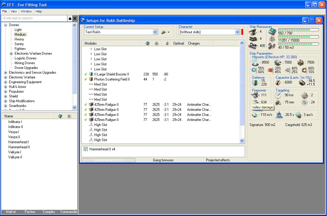Clear the search with the X icon
The width and height of the screenshot is (327, 216).
pyautogui.click(x=75, y=18)
